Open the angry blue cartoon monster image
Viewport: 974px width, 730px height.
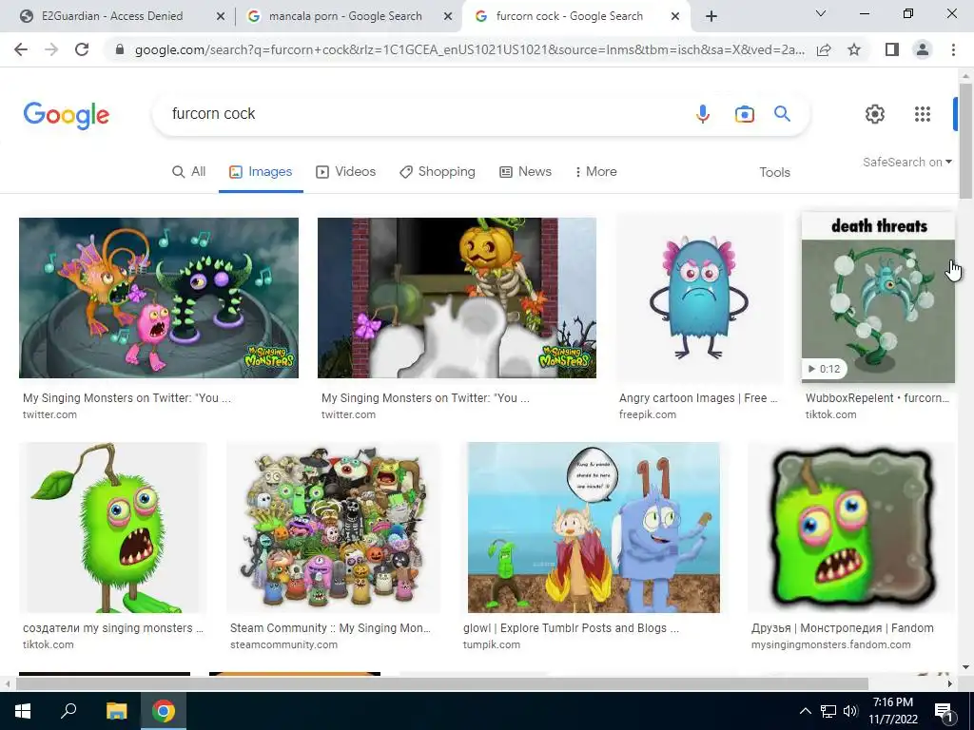(699, 298)
